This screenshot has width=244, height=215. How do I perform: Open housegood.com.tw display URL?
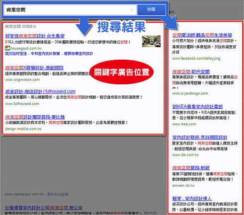(x=26, y=48)
